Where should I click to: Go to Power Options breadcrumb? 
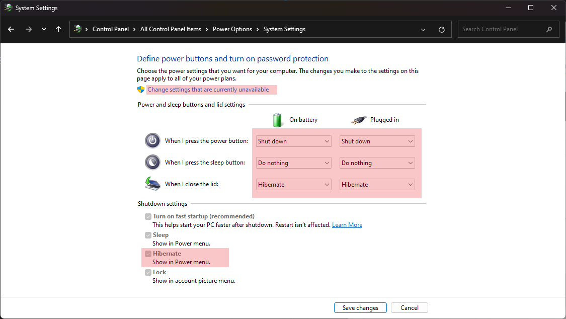tap(232, 29)
